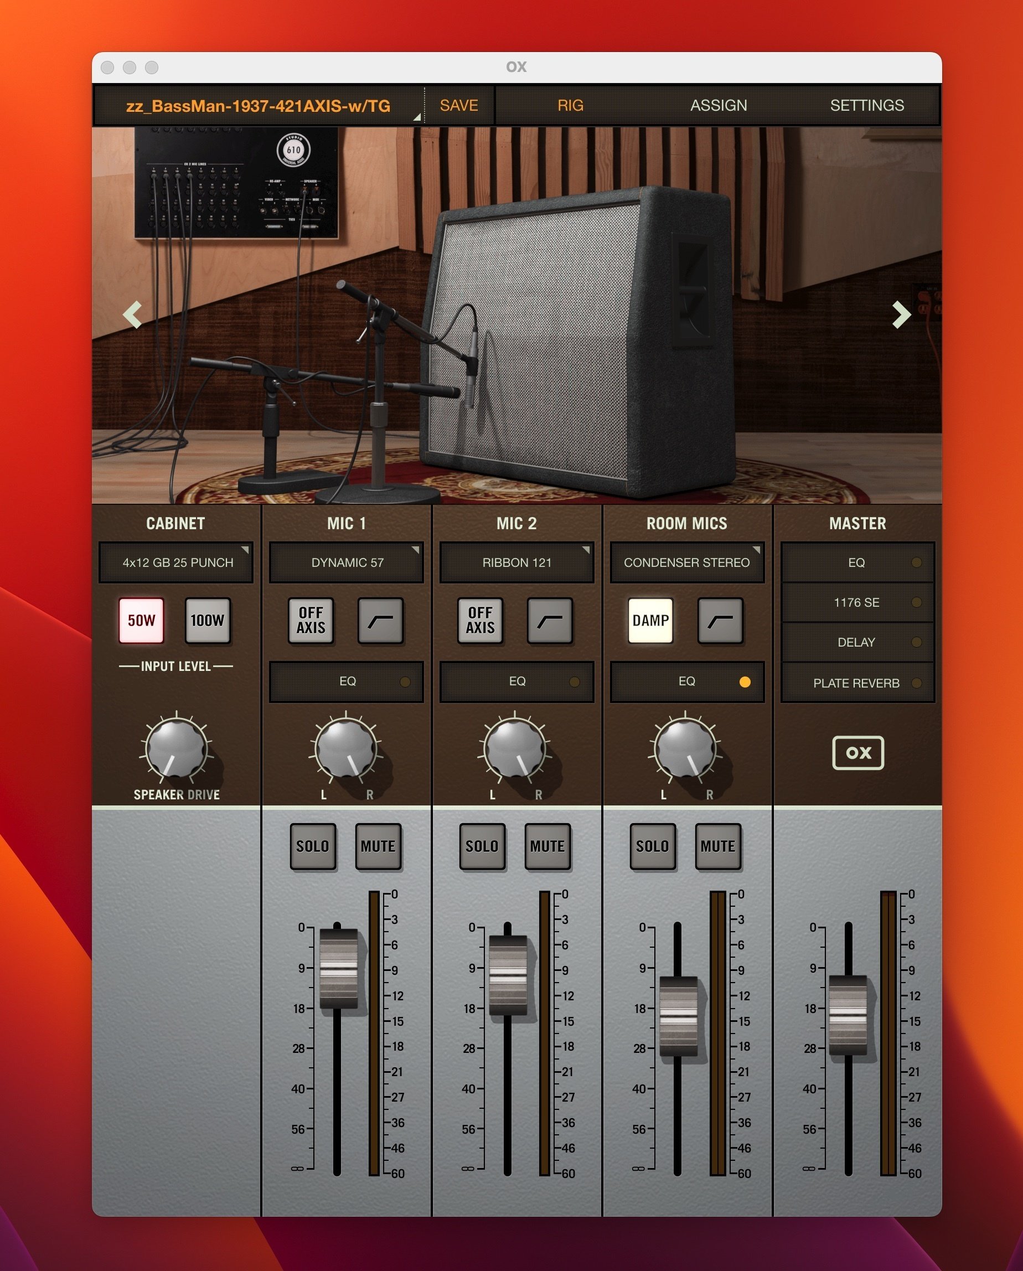1023x1271 pixels.
Task: Click the Mic 2 pan knob
Action: (x=515, y=748)
